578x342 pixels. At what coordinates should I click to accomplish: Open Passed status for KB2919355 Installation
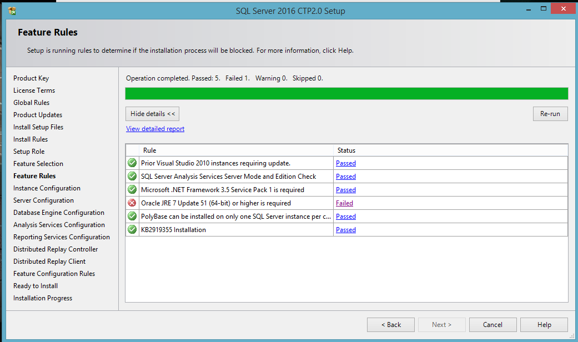coord(346,230)
